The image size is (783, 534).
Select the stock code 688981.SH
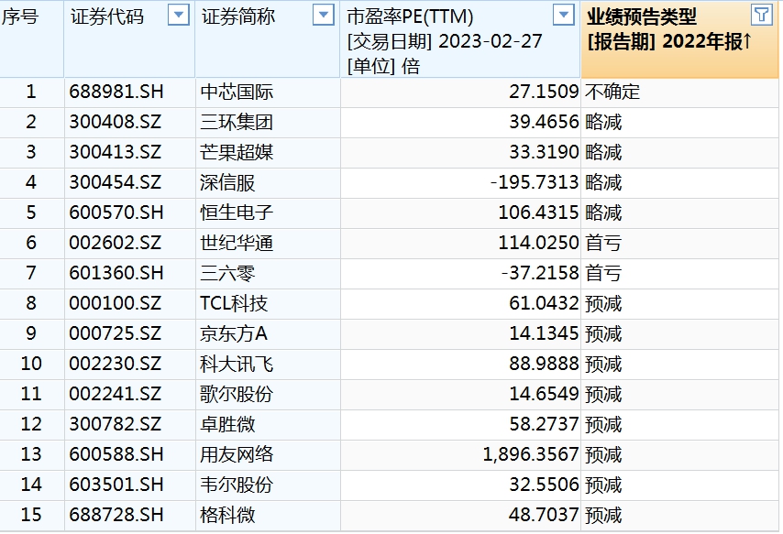point(116,92)
